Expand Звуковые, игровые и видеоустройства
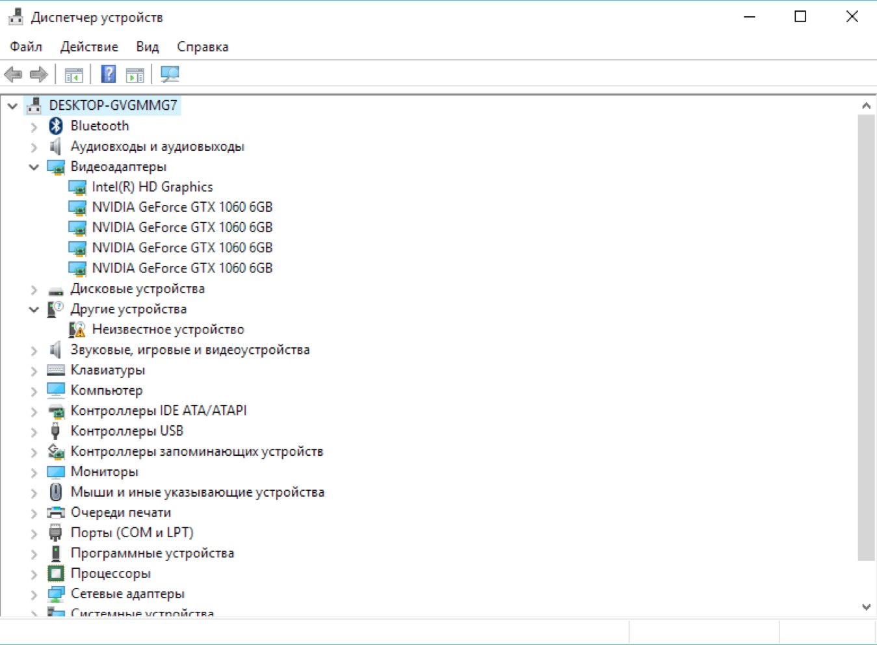The image size is (877, 645). [34, 350]
